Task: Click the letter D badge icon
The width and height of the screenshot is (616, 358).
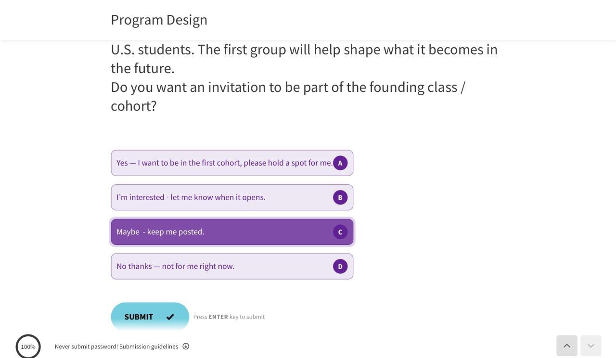Action: 340,267
